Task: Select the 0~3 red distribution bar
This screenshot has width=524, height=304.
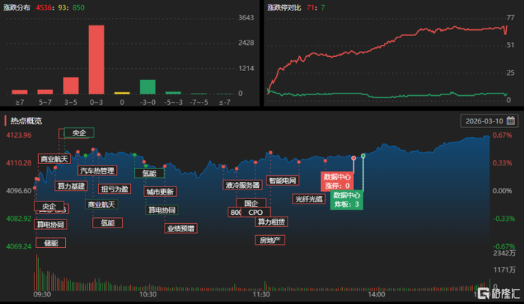Action: (x=97, y=60)
